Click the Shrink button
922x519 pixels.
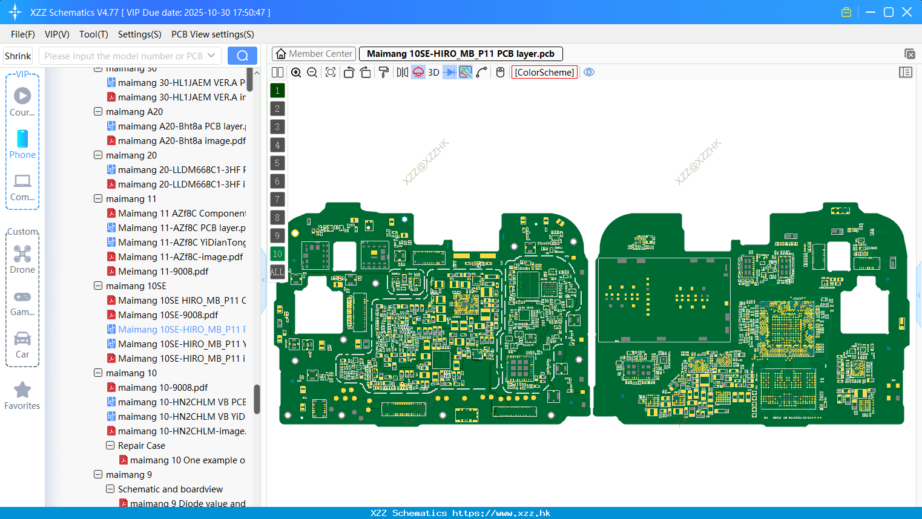point(18,56)
